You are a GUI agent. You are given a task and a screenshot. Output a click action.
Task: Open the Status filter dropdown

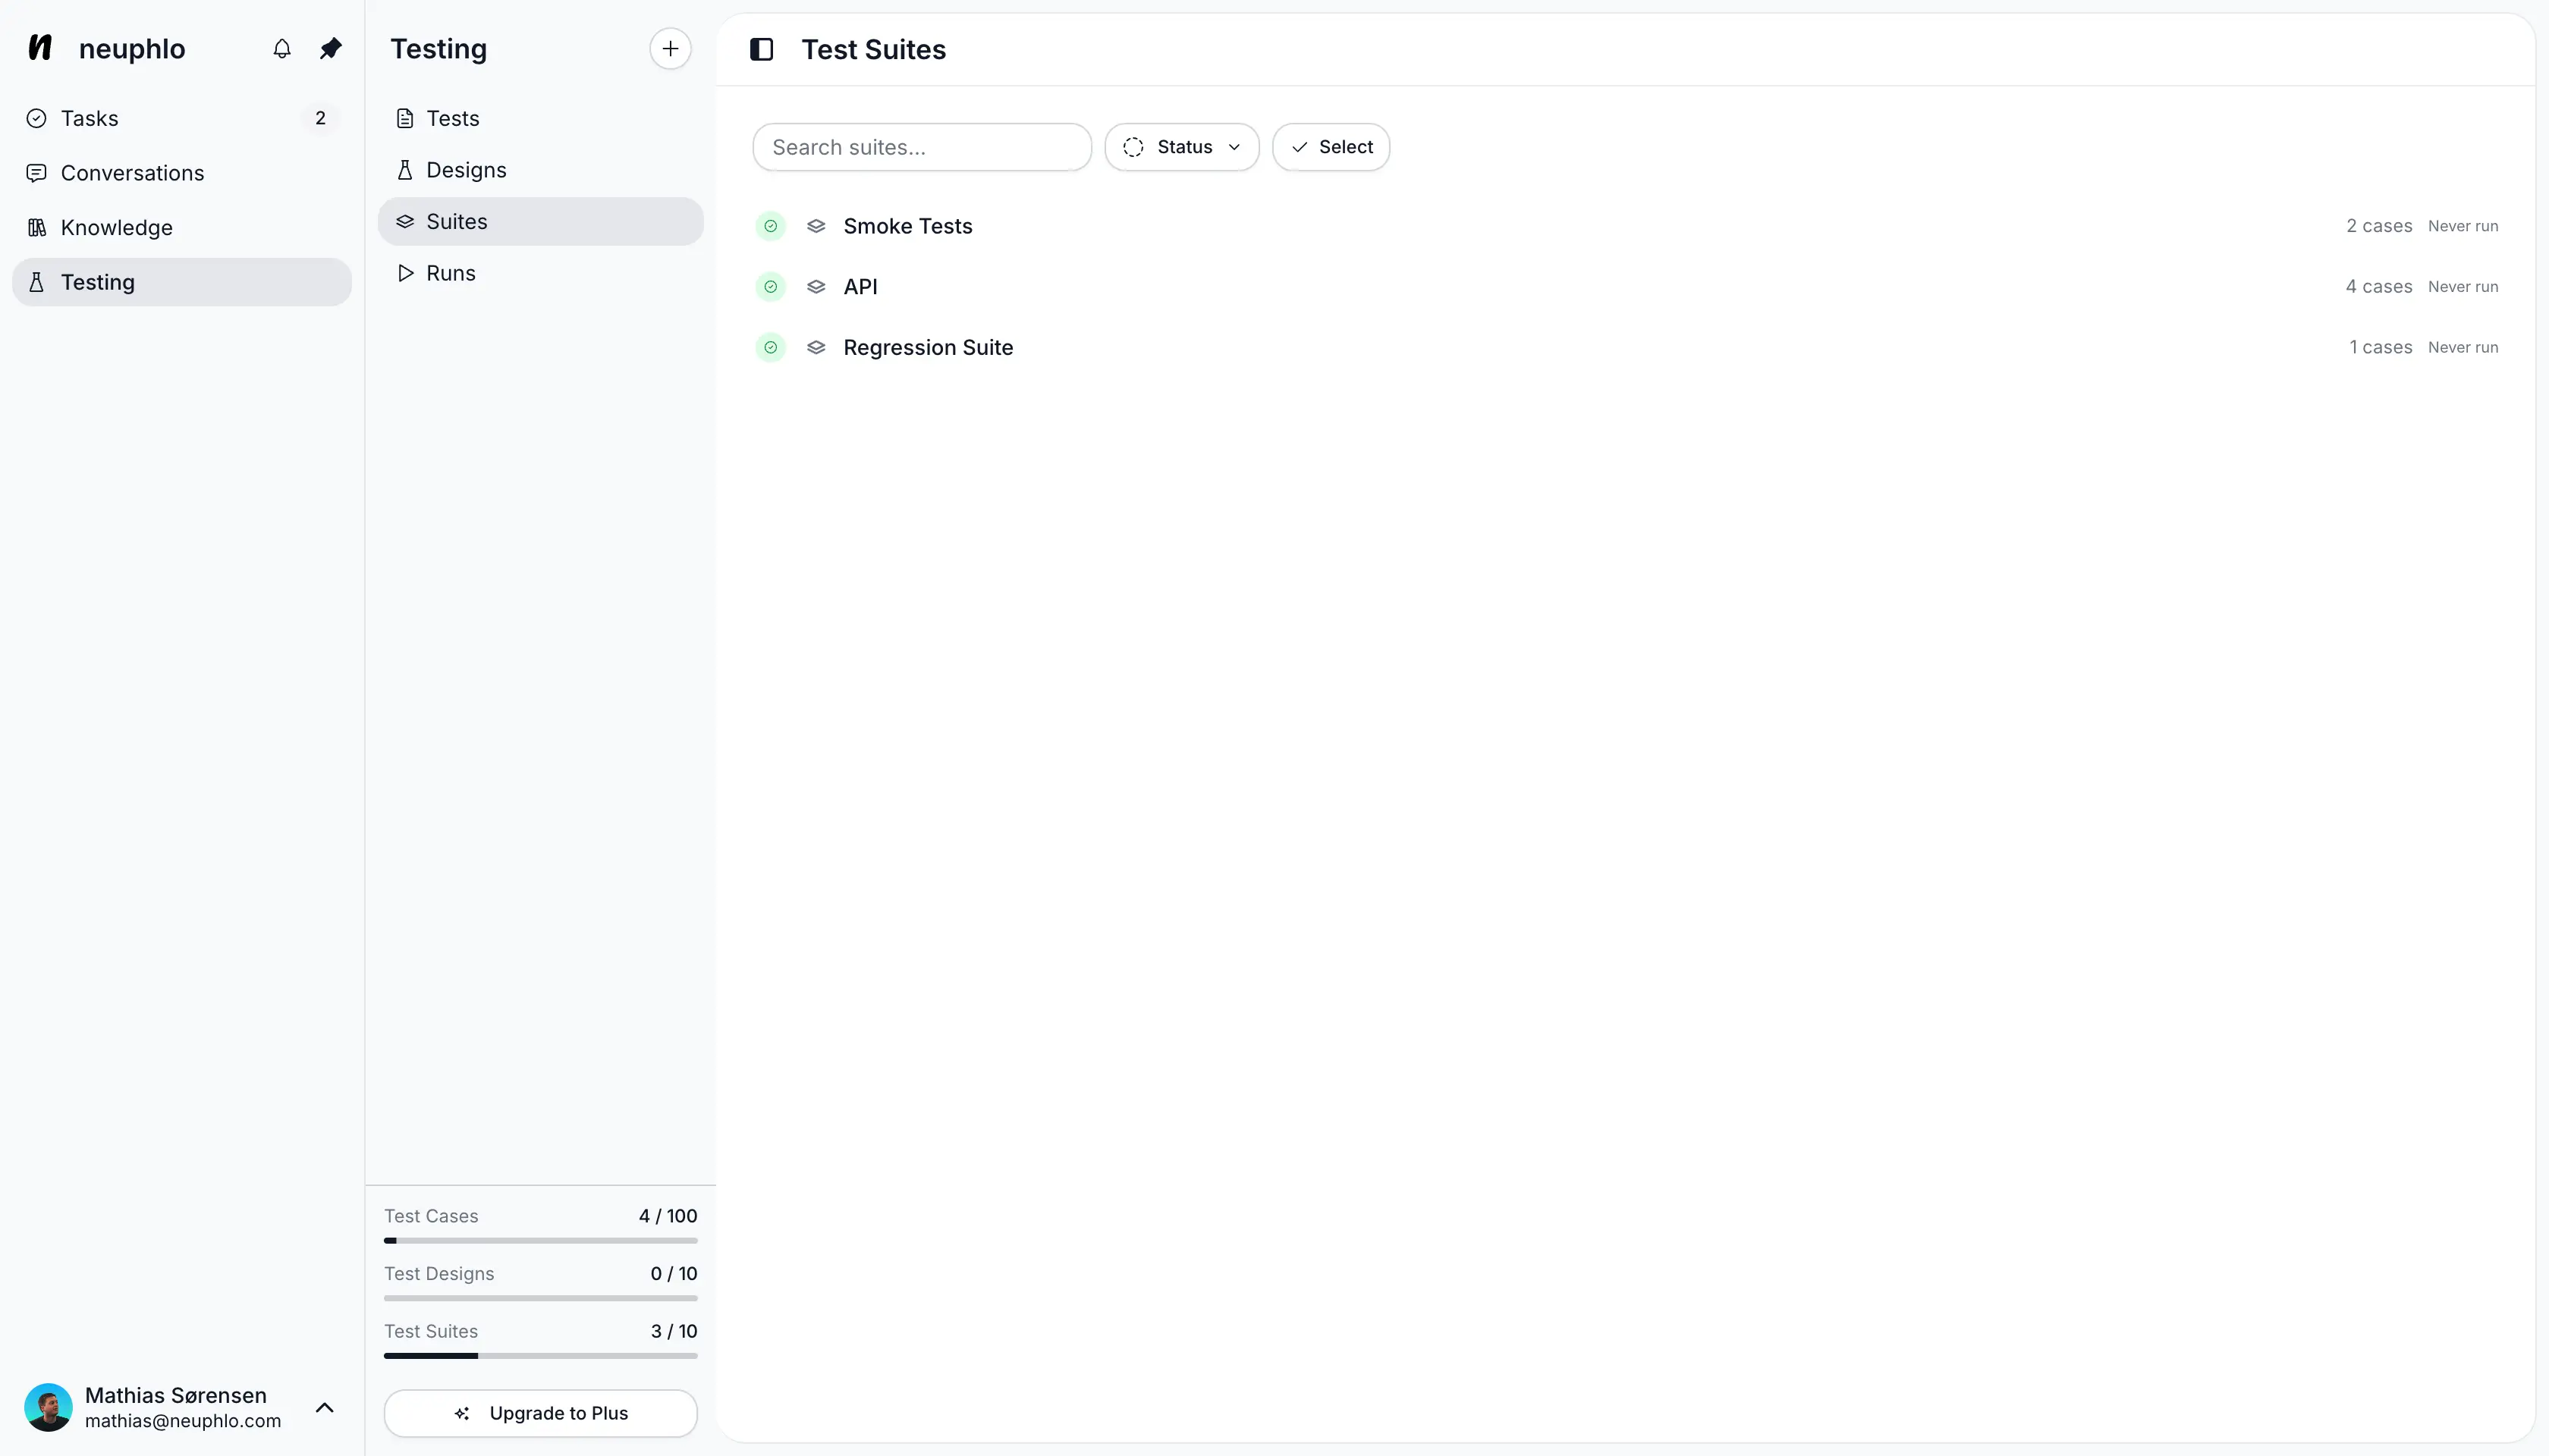coord(1181,146)
